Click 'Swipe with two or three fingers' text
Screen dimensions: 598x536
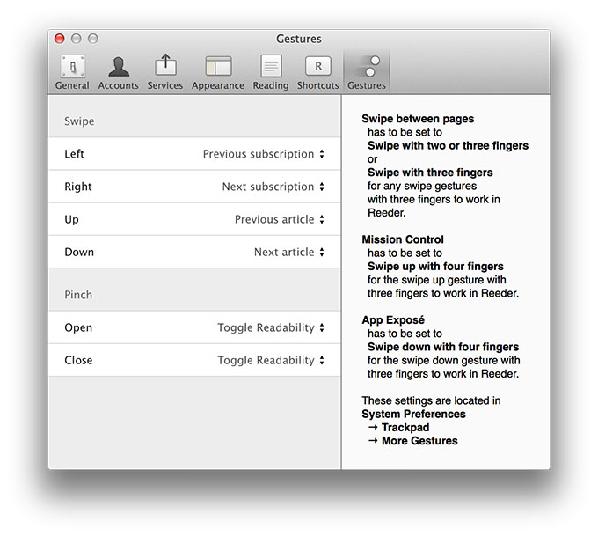tap(448, 145)
